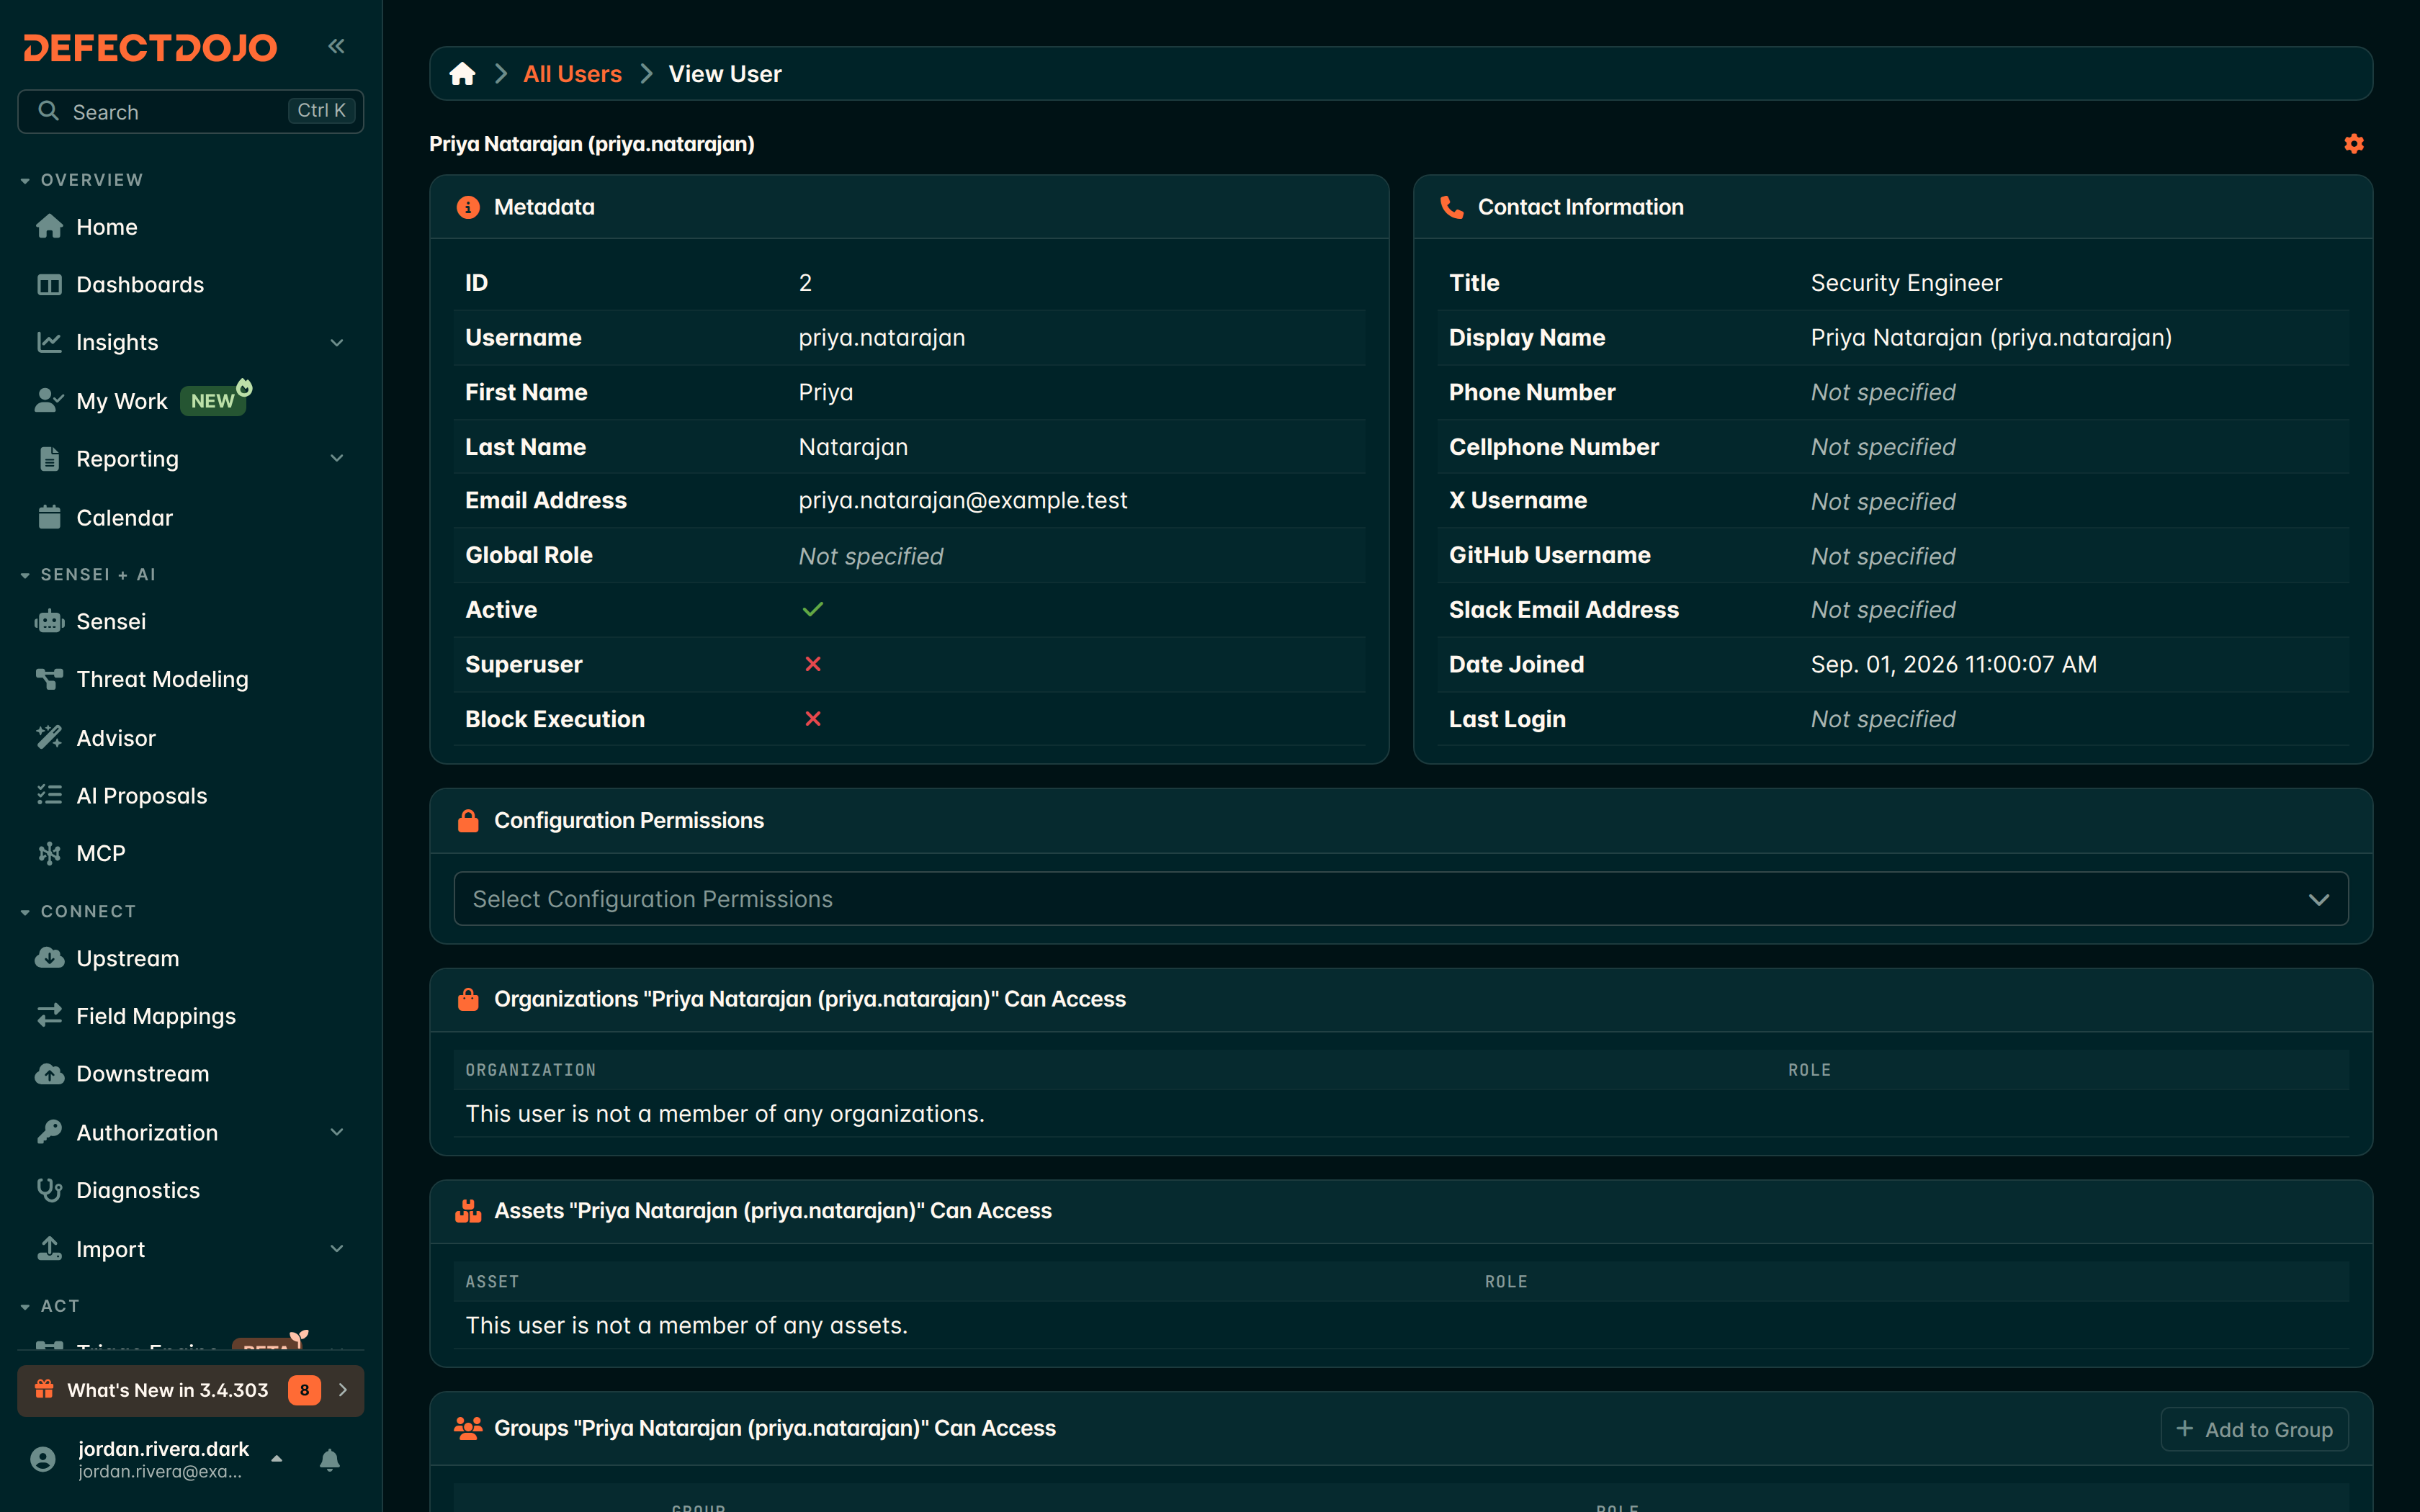Screen dimensions: 2420x1512
Task: Open the notifications bell icon
Action: click(x=329, y=1460)
